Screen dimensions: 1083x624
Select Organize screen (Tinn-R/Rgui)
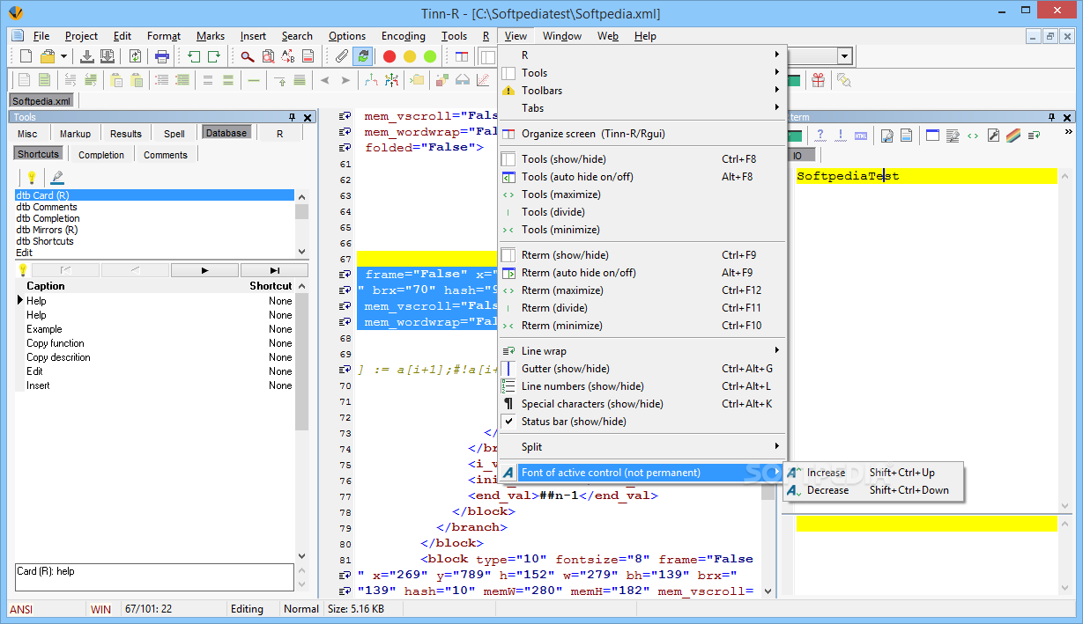(x=642, y=134)
